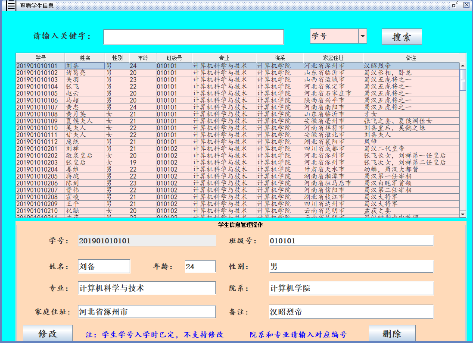Image resolution: width=473 pixels, height=343 pixels.
Task: Click the 备注 column header
Action: pos(411,58)
